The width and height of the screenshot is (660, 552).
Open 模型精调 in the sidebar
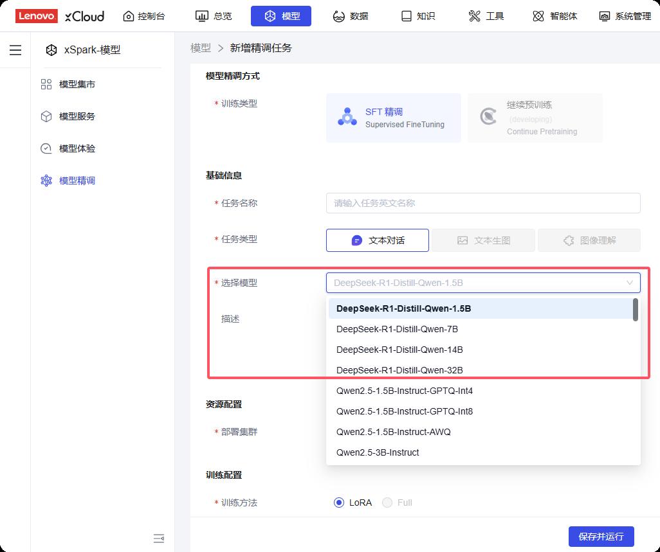click(77, 181)
